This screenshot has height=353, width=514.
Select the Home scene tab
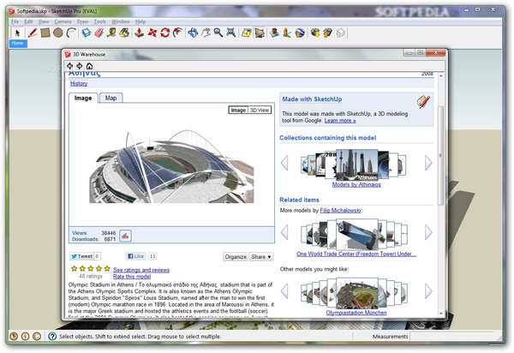point(18,43)
